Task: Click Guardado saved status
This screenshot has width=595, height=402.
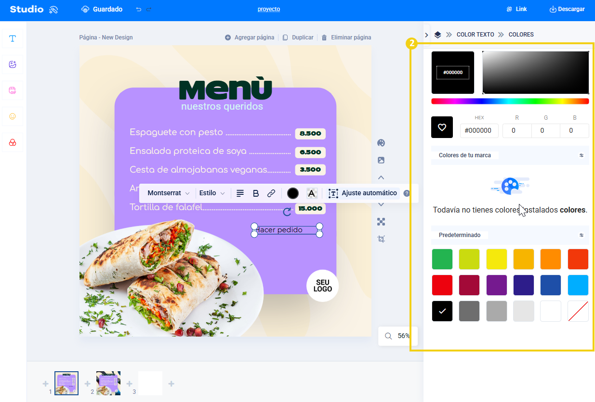Action: coord(102,9)
